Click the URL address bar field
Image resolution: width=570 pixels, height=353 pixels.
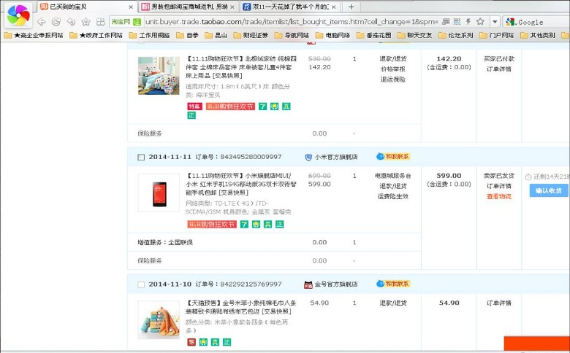coord(292,22)
